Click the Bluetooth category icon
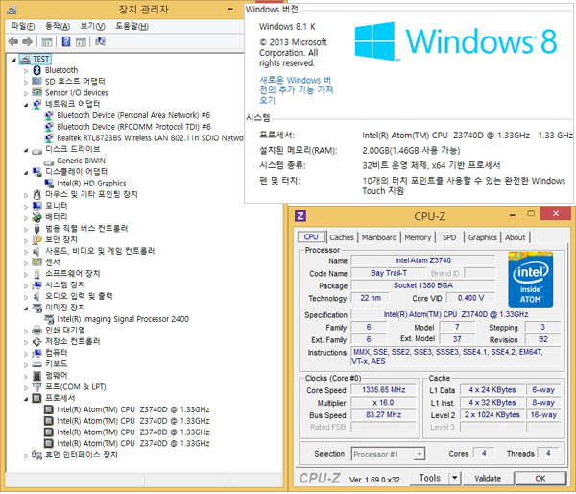This screenshot has height=494, width=576. coord(36,70)
